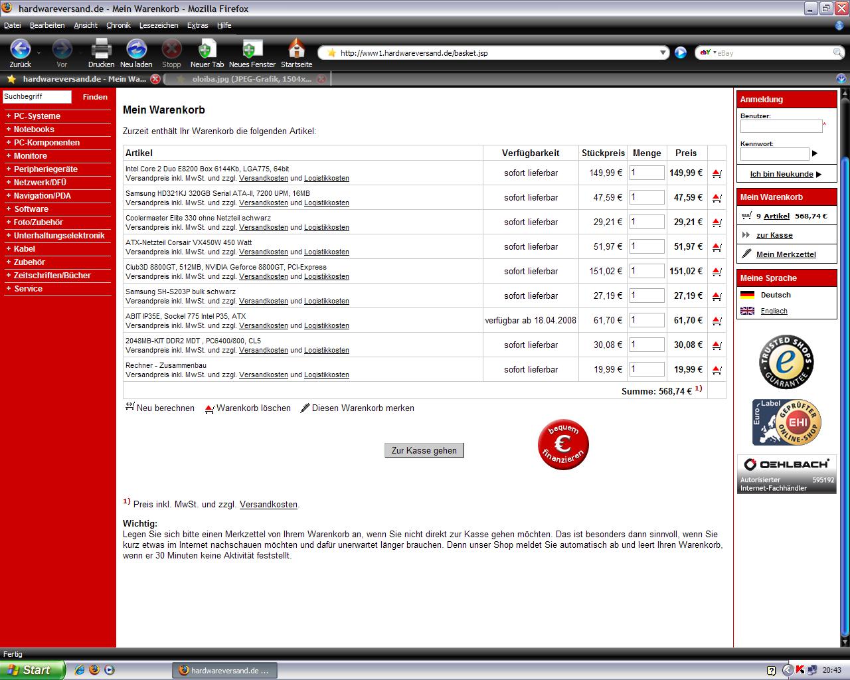Click the Startseite home icon
The image size is (850, 680).
tap(296, 48)
